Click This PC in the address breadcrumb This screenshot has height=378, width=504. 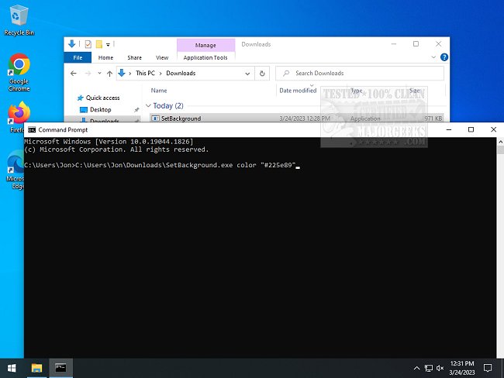[145, 74]
